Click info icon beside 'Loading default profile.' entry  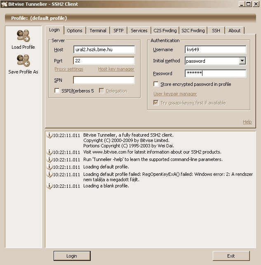coord(49,167)
